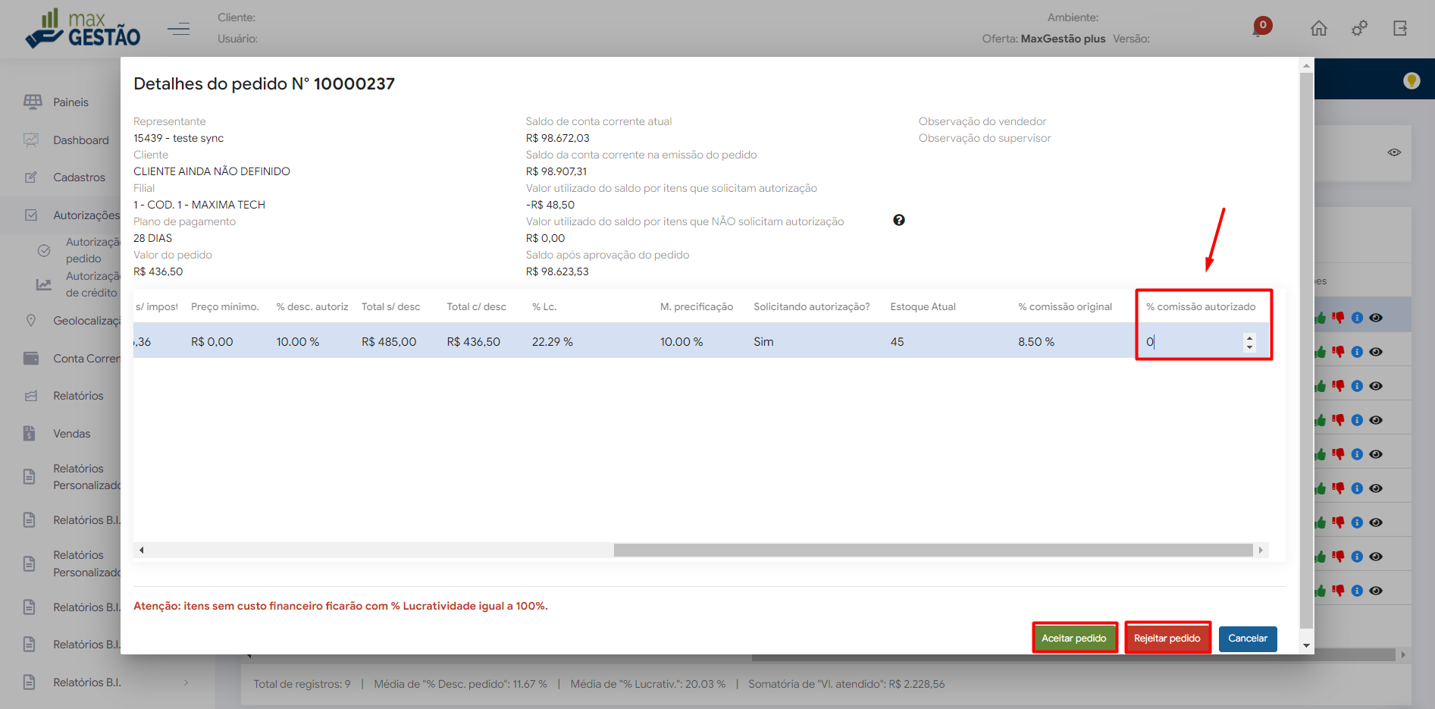Click the Autorizações checkbox icon in sidebar
This screenshot has width=1435, height=709.
[x=31, y=215]
